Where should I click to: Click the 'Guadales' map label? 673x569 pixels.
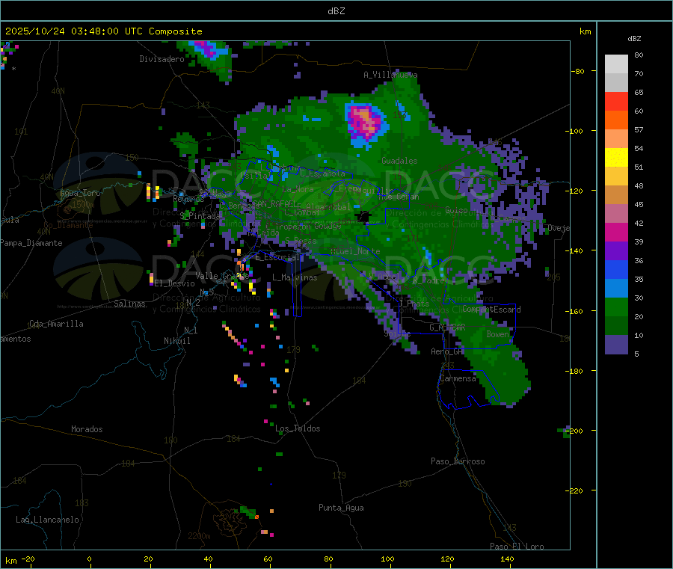coord(399,161)
